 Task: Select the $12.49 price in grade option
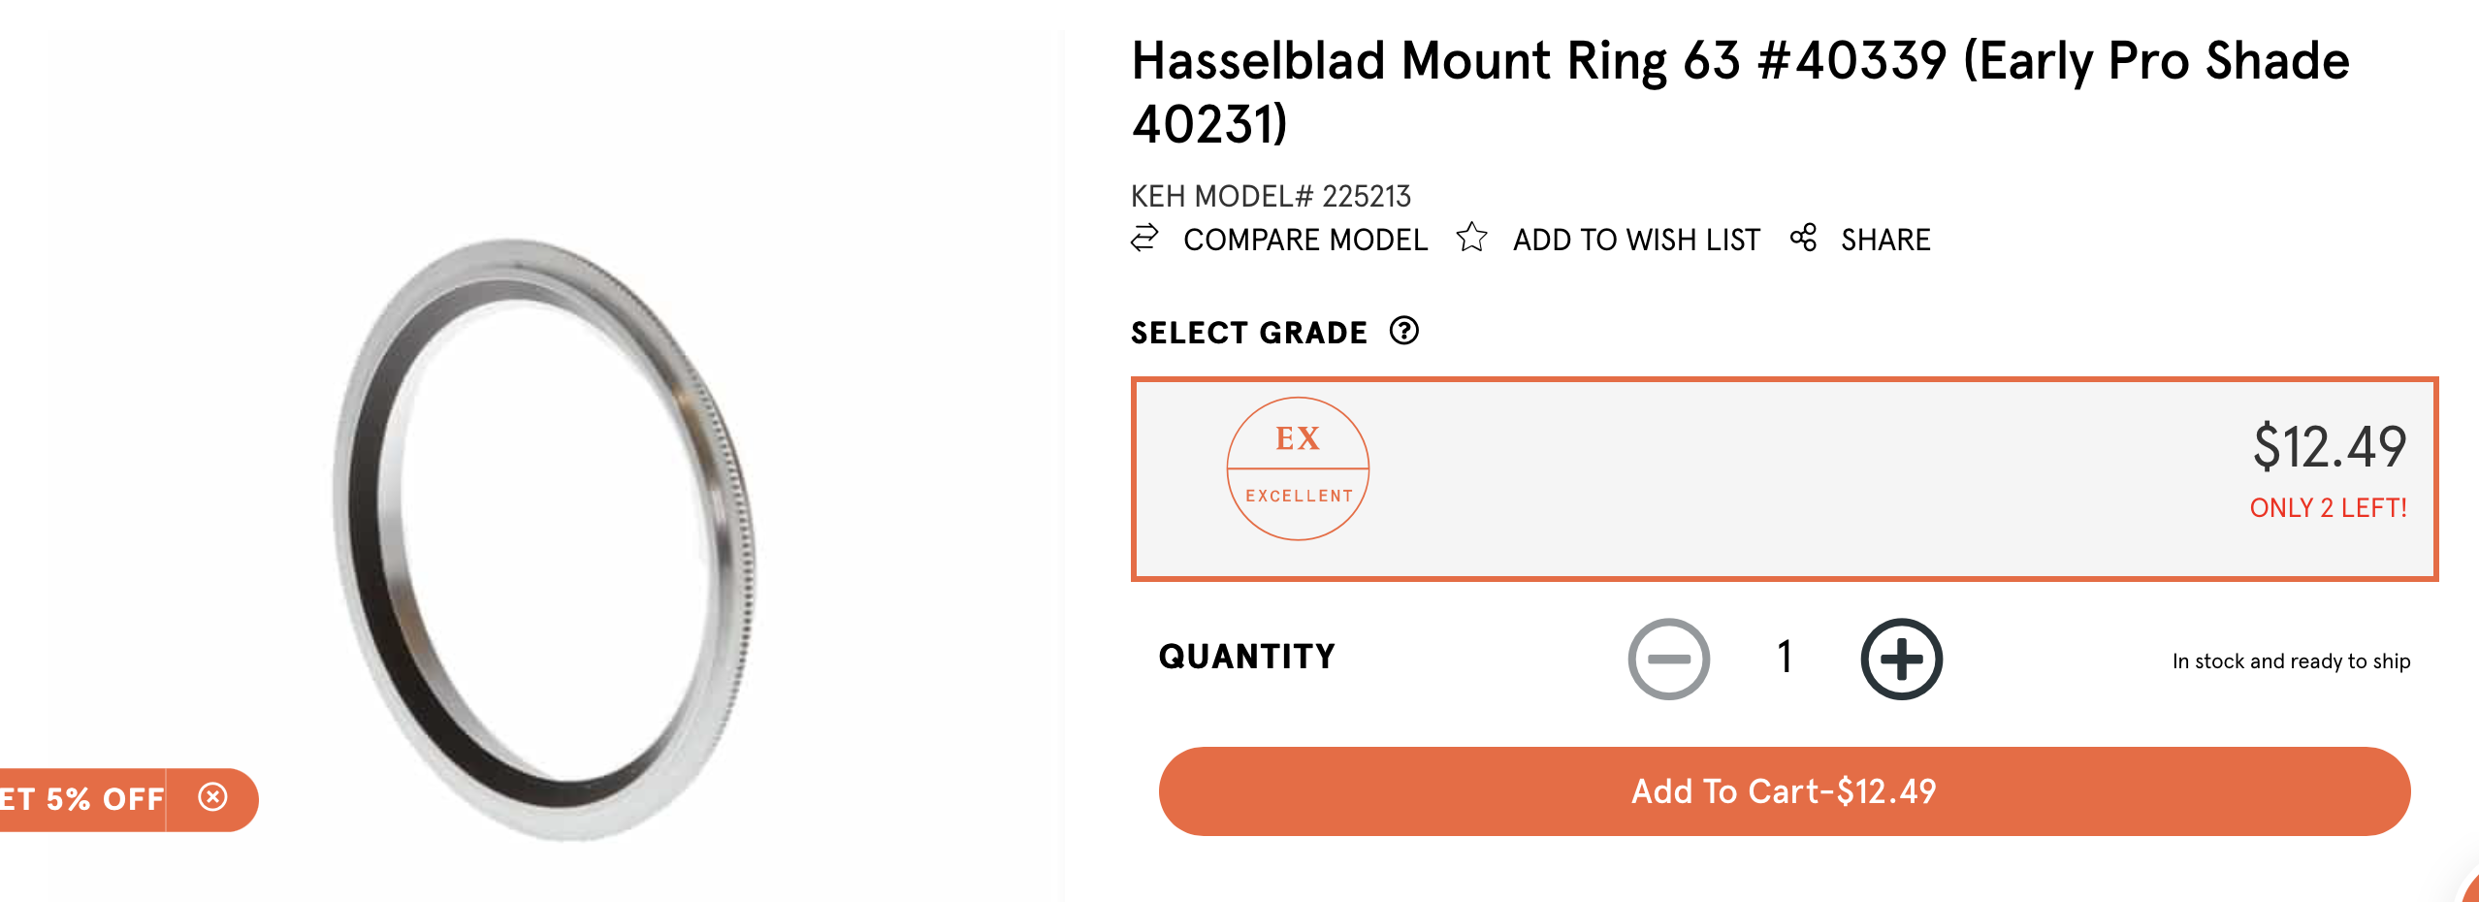point(2329,447)
